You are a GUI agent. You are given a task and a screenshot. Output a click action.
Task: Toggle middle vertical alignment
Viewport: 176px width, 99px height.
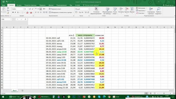(x=38, y=9)
